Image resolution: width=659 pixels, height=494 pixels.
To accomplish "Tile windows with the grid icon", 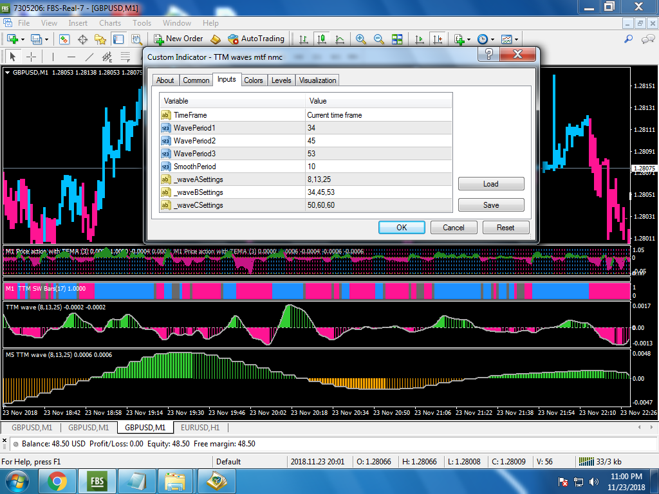I will click(396, 39).
